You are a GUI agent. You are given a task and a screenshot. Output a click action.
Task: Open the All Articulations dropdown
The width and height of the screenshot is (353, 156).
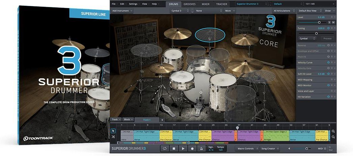(284, 11)
